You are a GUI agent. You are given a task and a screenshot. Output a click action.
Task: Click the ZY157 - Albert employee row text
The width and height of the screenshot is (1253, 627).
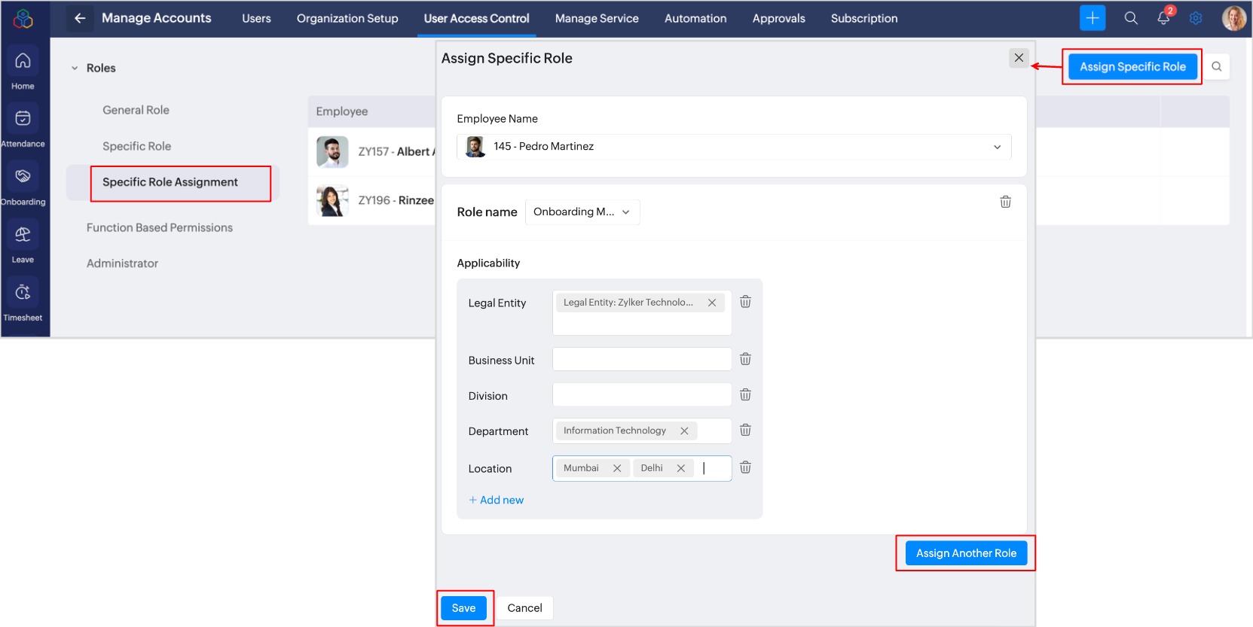point(396,151)
